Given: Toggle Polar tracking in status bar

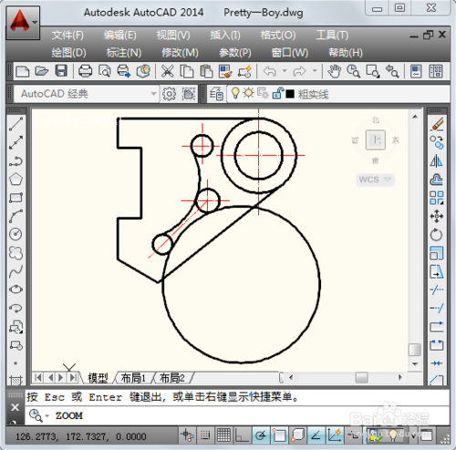Looking at the screenshot, I should 261,436.
